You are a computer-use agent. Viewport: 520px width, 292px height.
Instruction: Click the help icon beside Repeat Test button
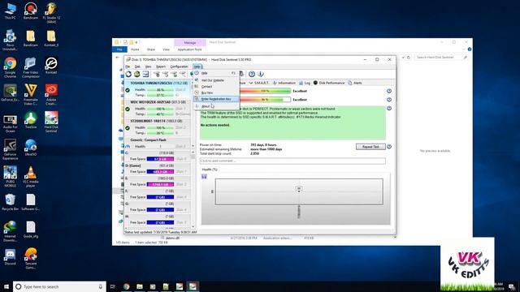[389, 146]
